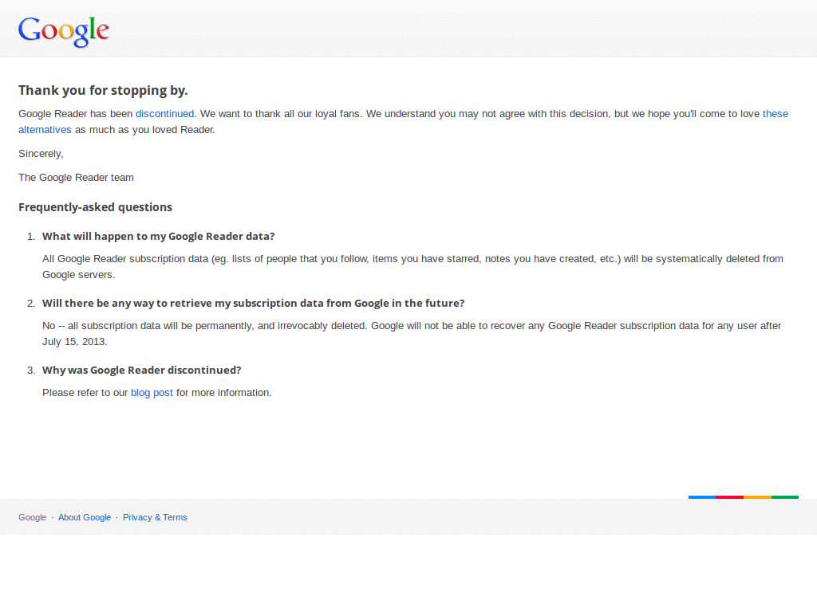The image size is (817, 612).
Task: Click the colored progress-style bar above the footer
Action: [x=743, y=496]
